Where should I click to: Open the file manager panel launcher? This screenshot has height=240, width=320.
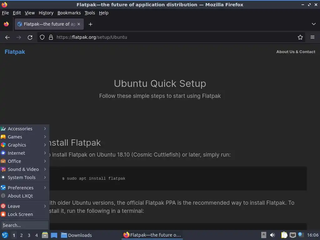[45, 235]
